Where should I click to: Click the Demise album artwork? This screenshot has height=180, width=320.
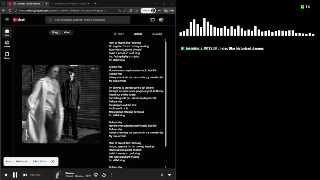[61, 104]
